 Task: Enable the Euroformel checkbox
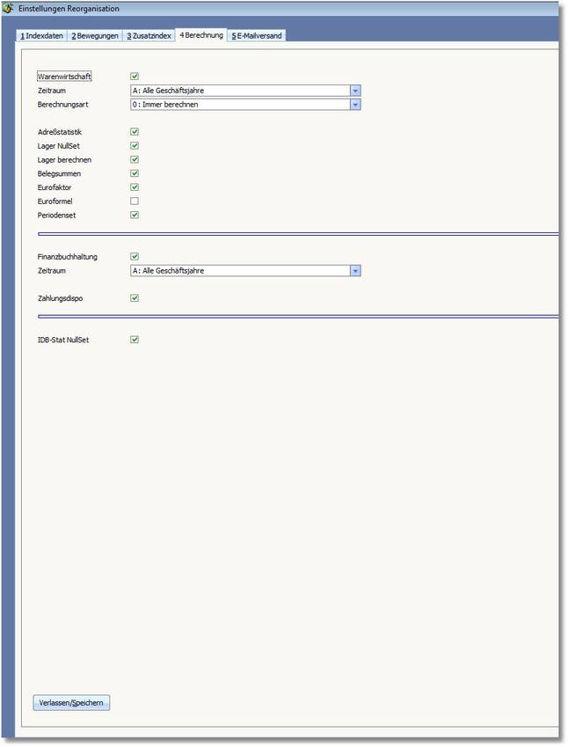point(135,201)
